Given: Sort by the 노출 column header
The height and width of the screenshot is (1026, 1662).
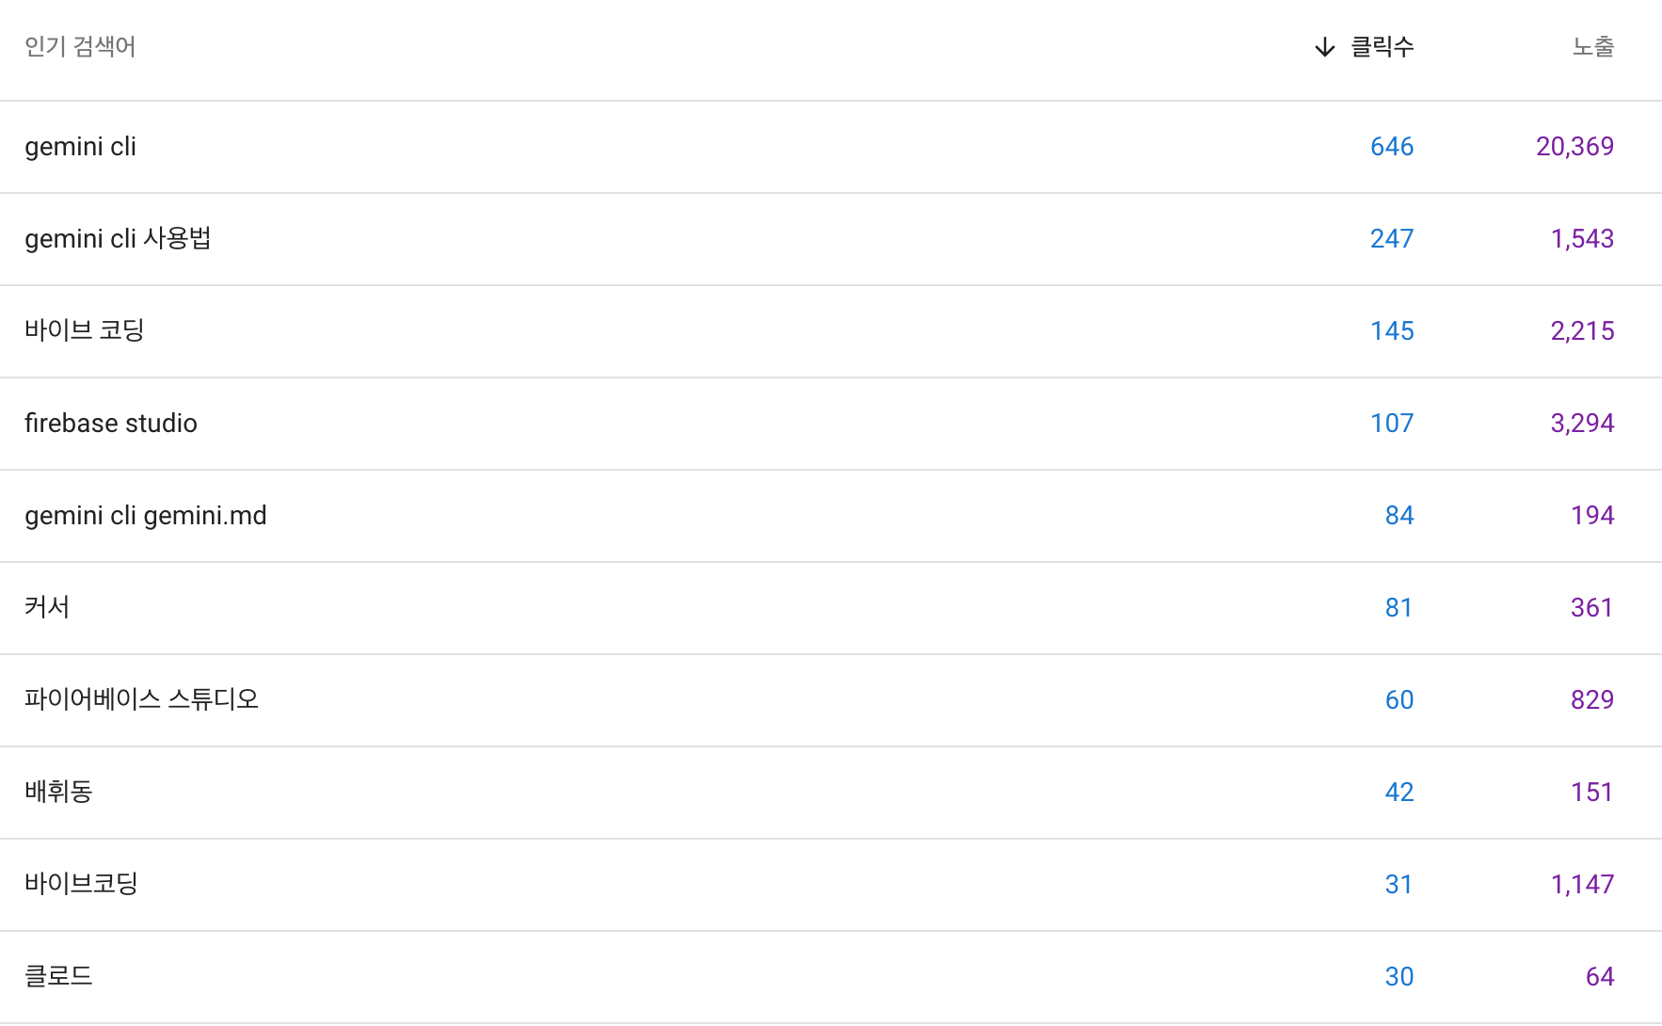Looking at the screenshot, I should [1593, 47].
